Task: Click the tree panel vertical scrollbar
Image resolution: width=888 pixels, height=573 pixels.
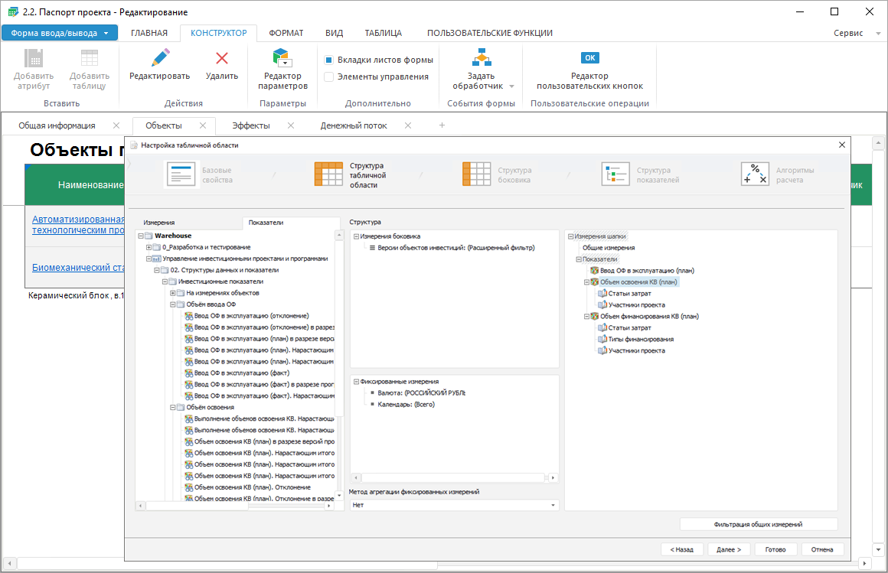Action: [339, 328]
